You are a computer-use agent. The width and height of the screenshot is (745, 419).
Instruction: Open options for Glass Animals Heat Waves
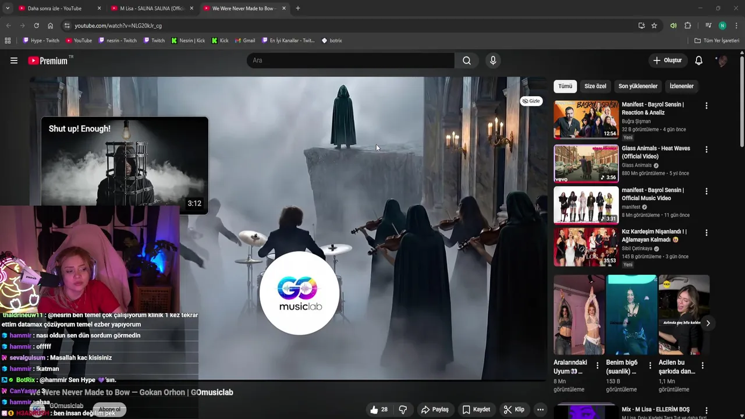coord(707,150)
